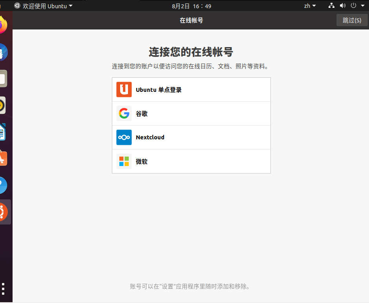The height and width of the screenshot is (303, 369).
Task: Select the Ubuntu 单点登录 account row
Action: click(x=191, y=89)
